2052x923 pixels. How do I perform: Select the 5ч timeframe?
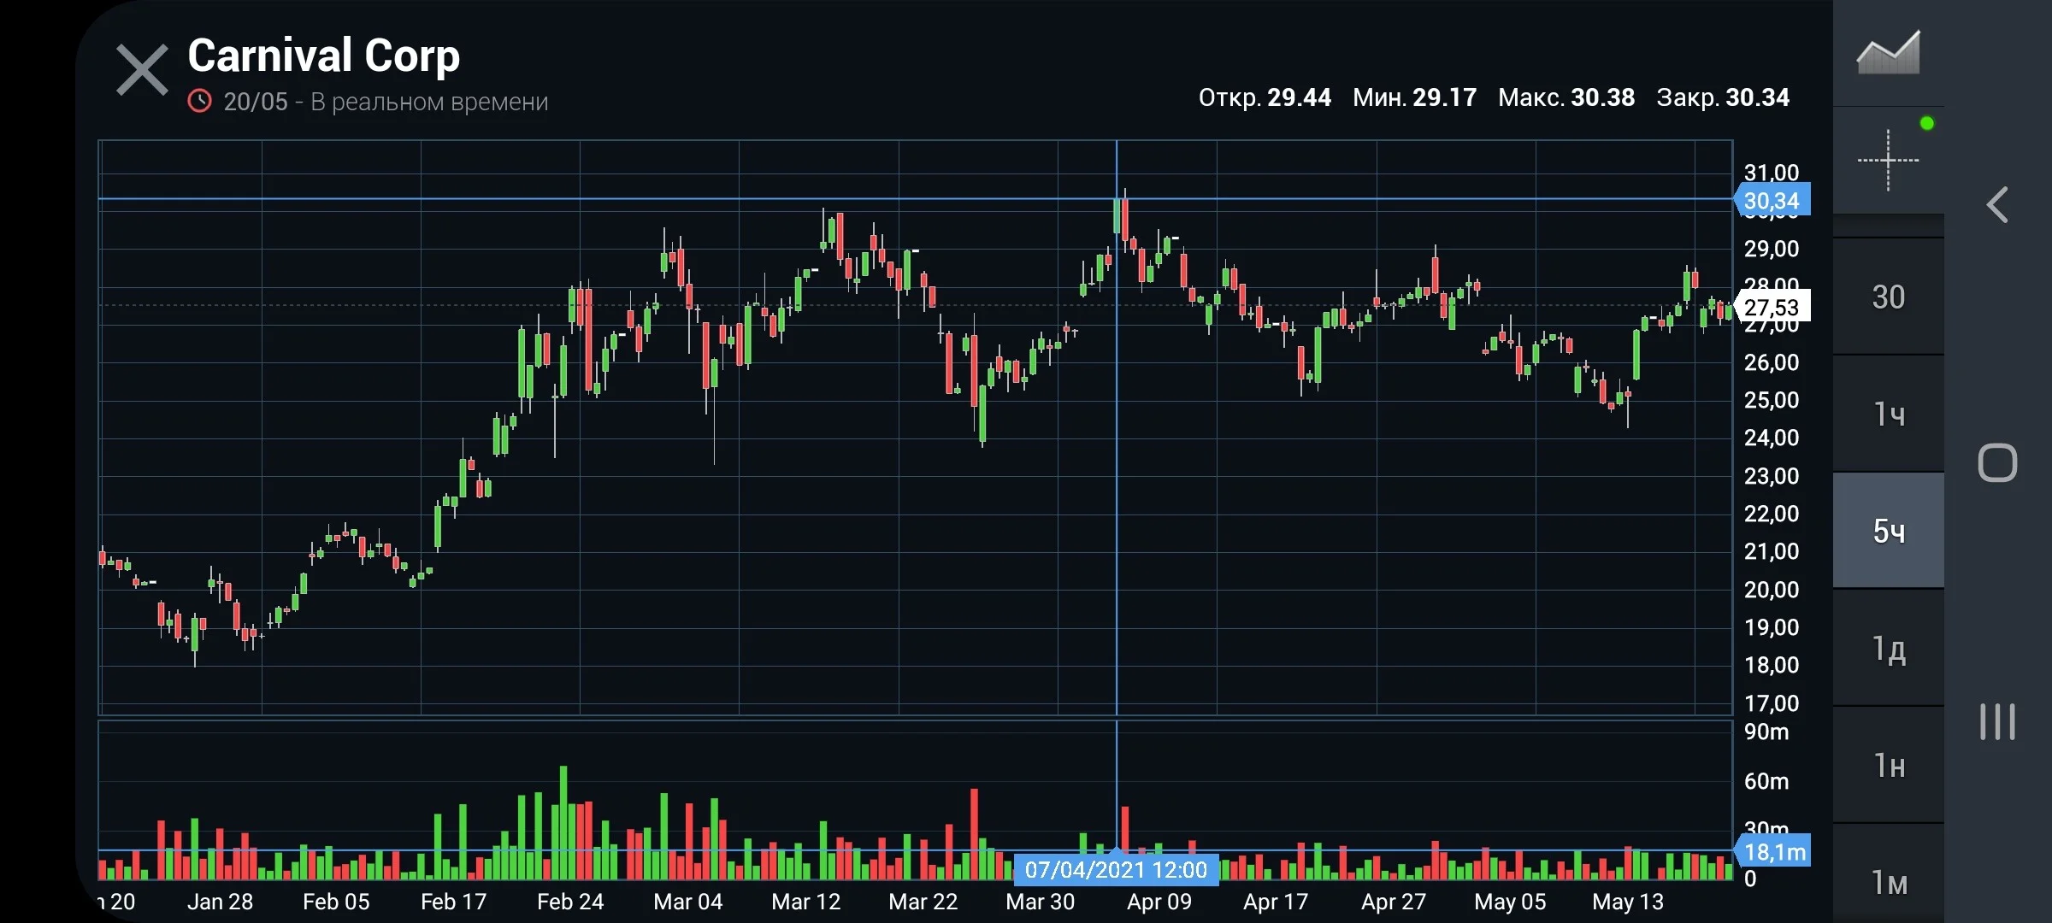(1888, 531)
